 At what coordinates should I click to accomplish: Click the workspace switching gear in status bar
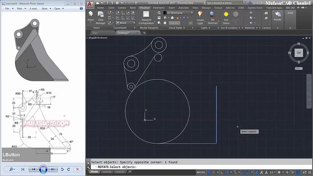[279, 172]
